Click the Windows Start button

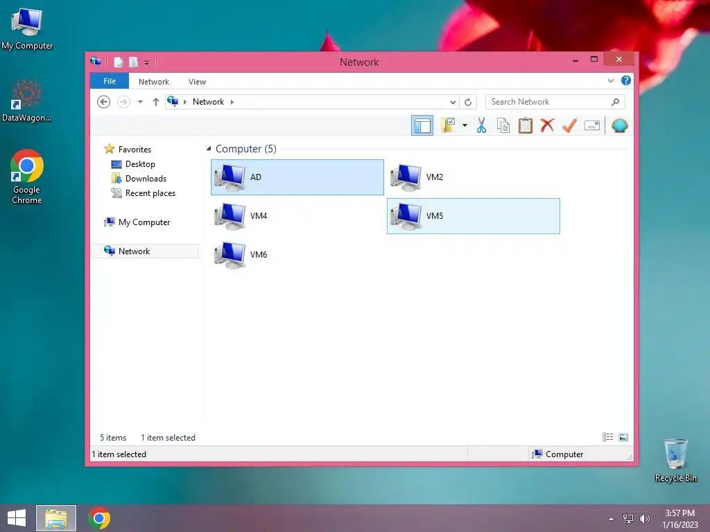17,518
